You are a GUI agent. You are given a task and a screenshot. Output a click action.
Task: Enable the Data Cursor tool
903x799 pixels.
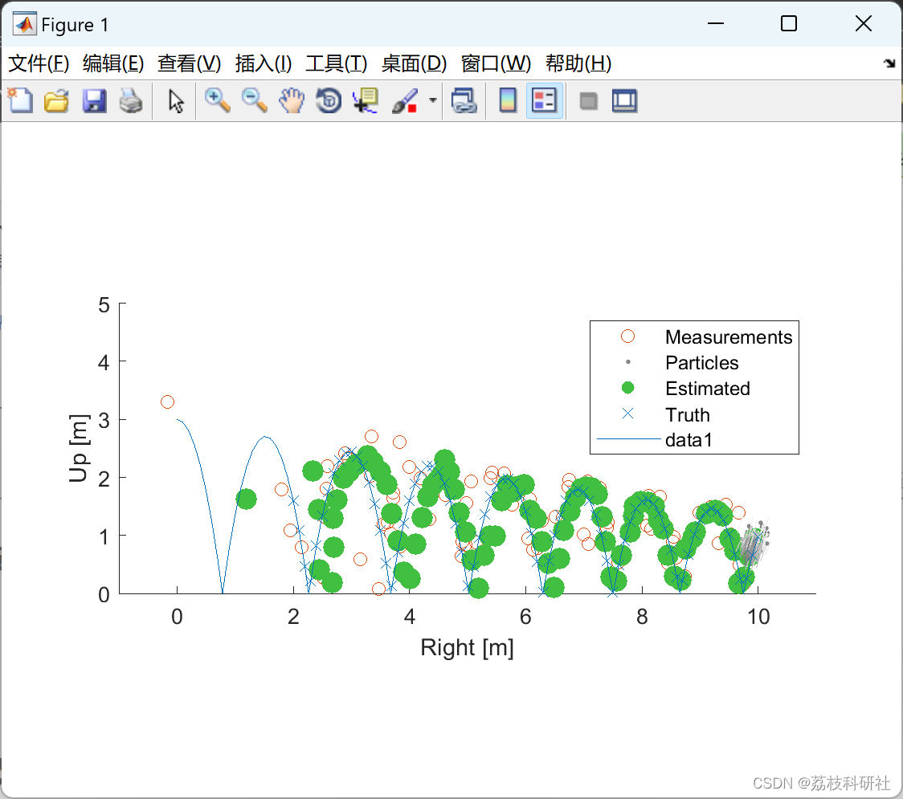tap(365, 100)
